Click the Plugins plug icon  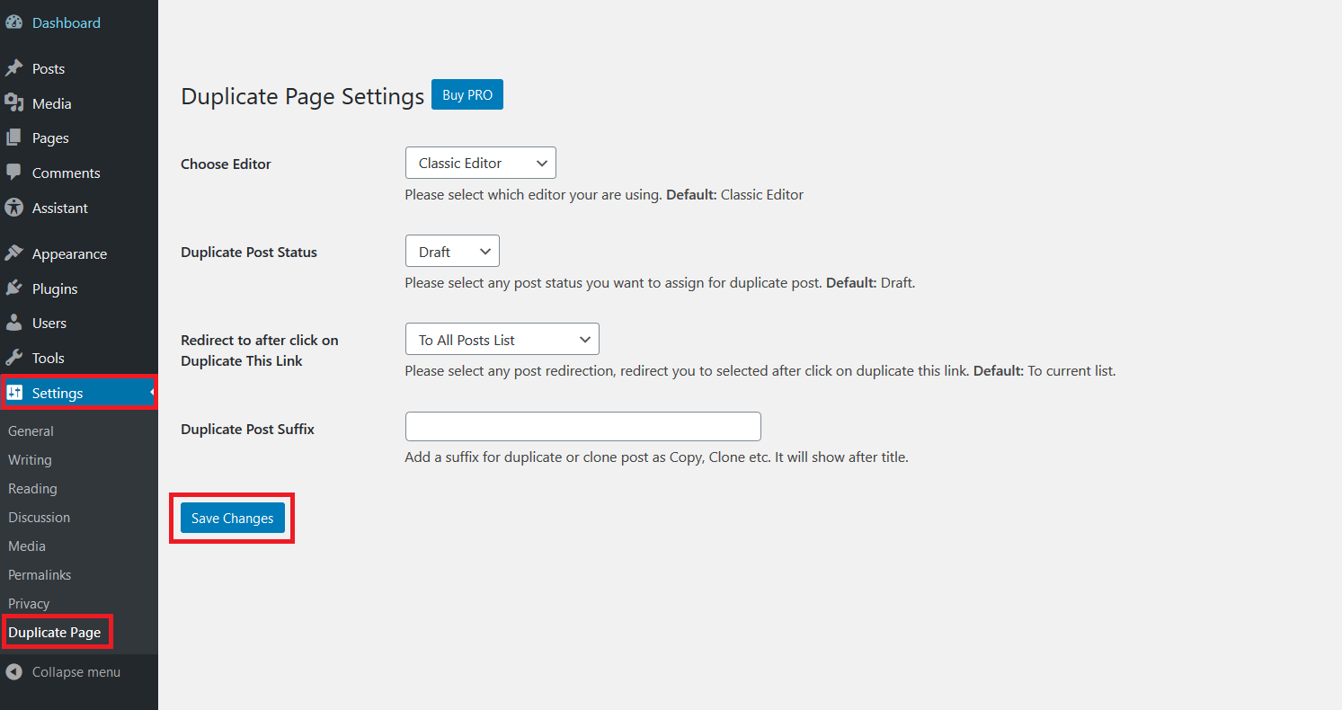click(x=13, y=288)
